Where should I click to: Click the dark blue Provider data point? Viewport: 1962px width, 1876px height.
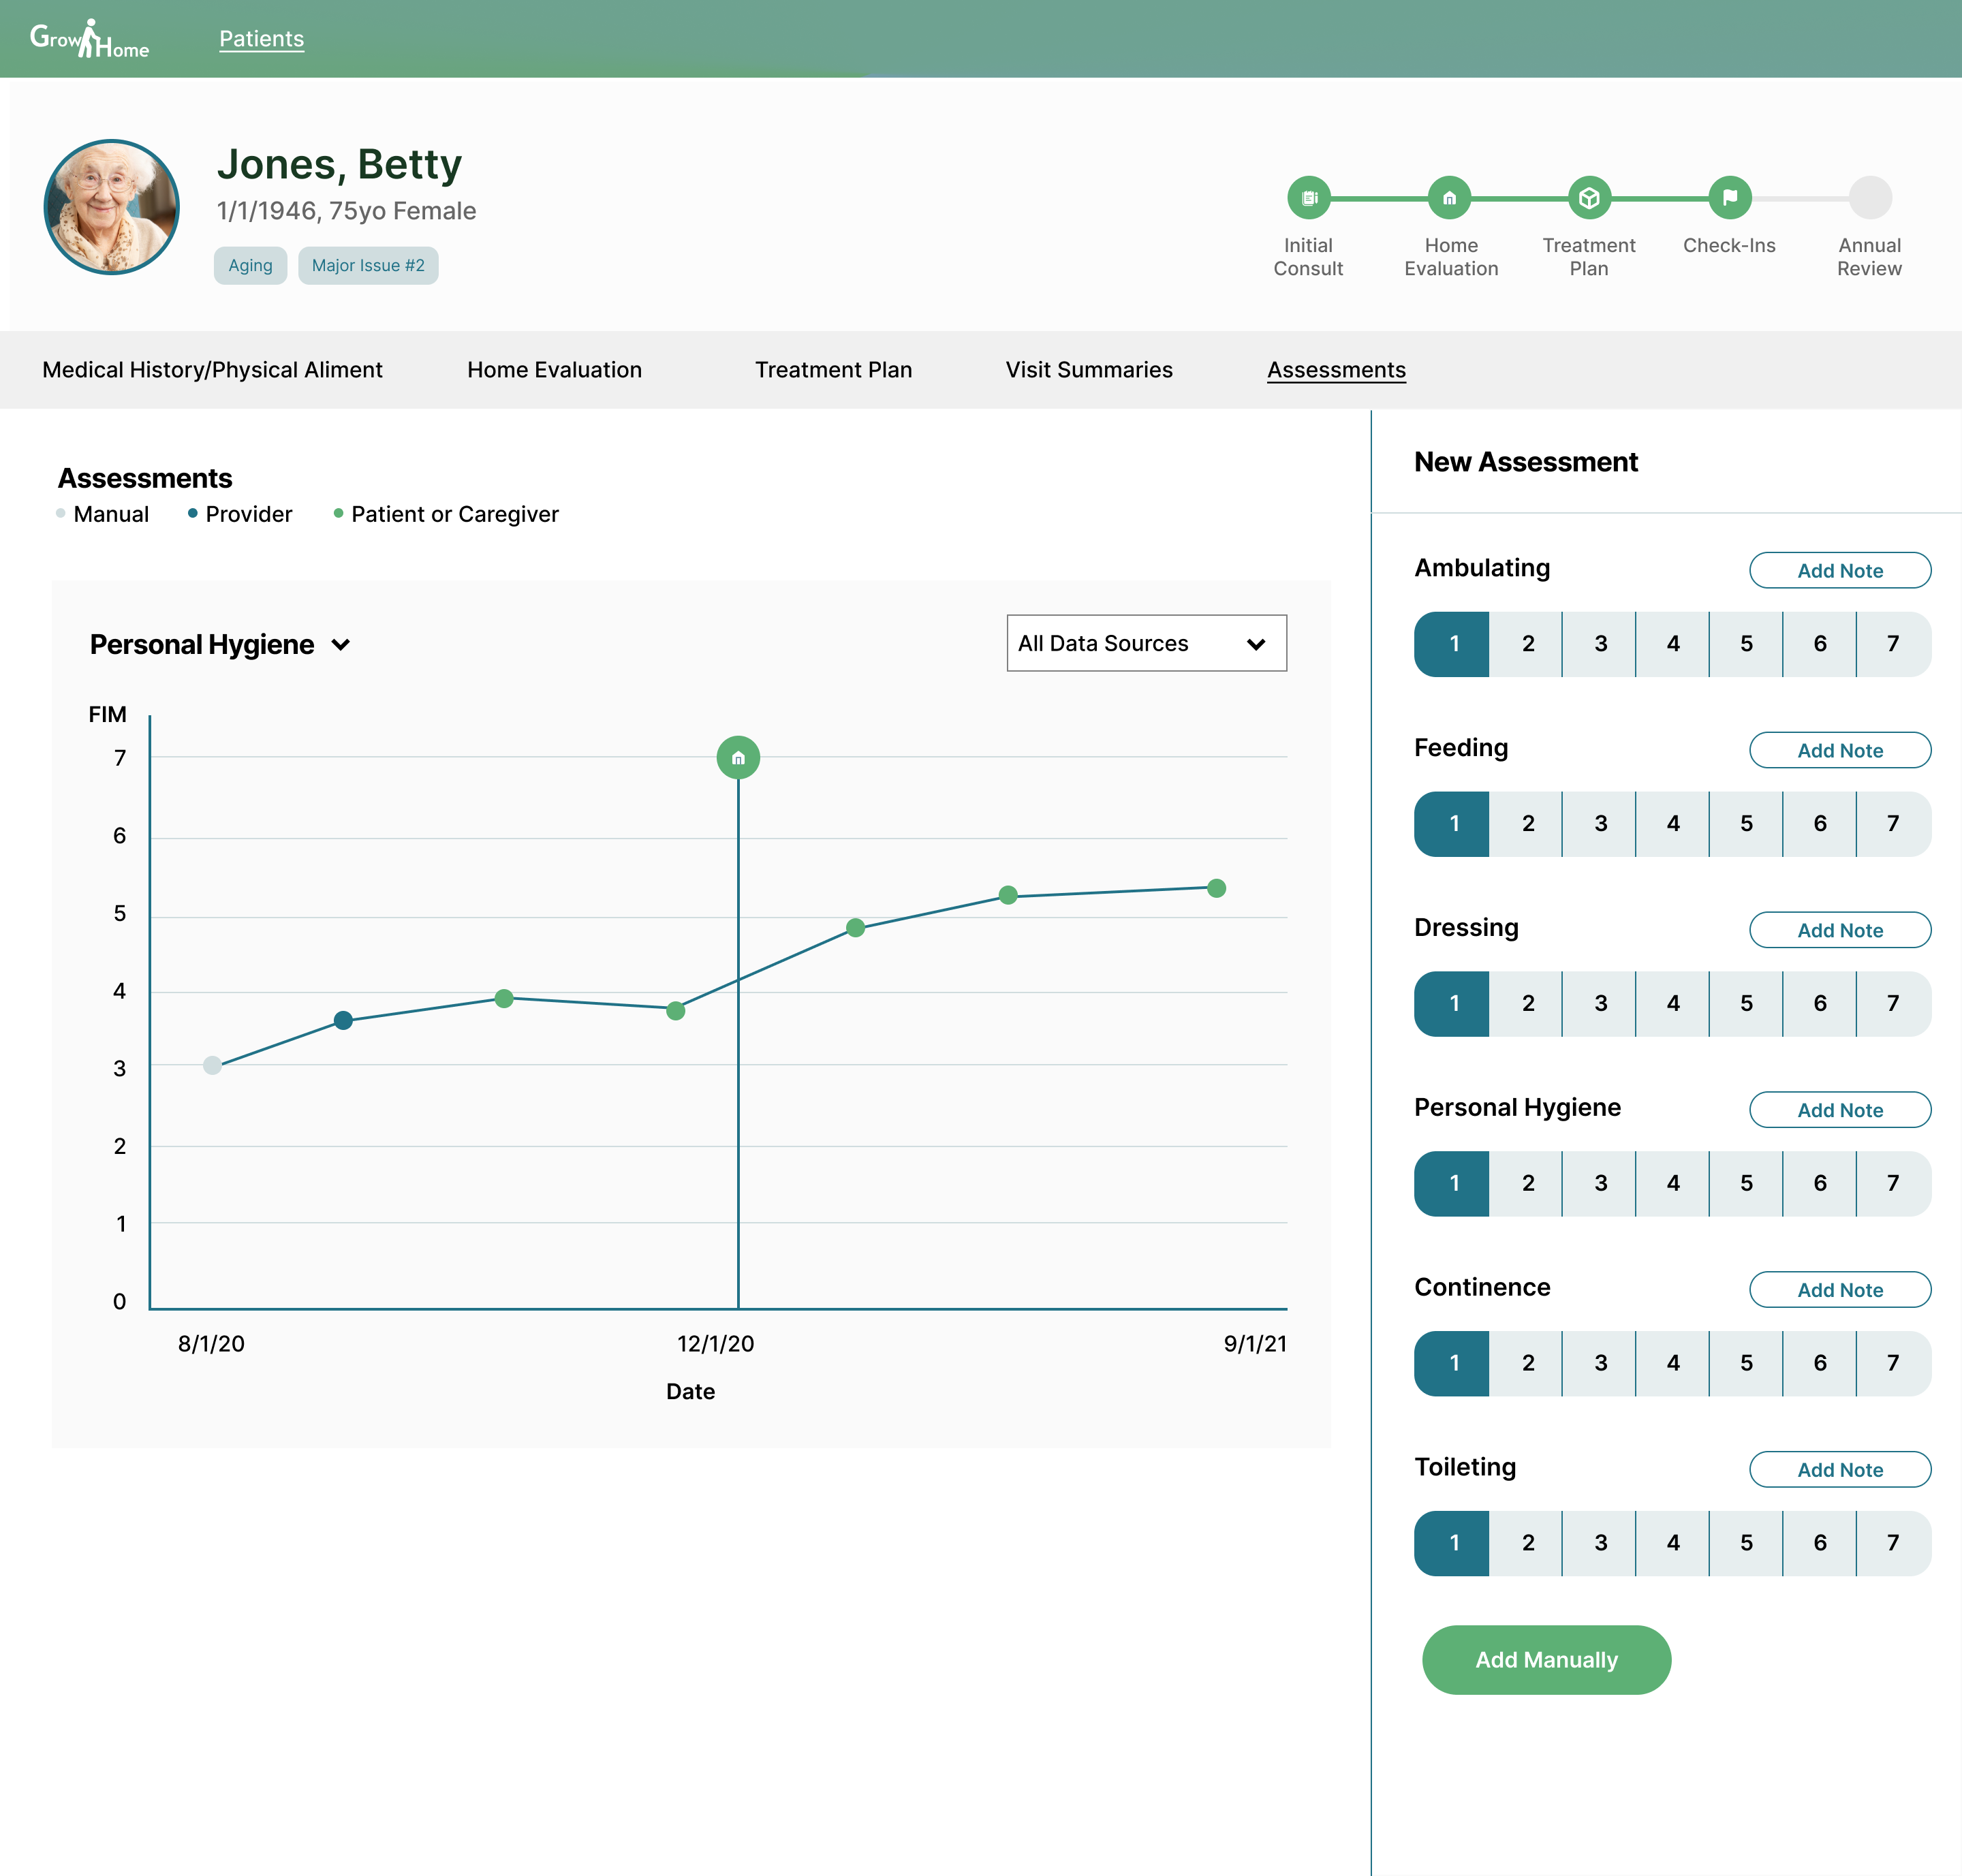pos(343,1020)
